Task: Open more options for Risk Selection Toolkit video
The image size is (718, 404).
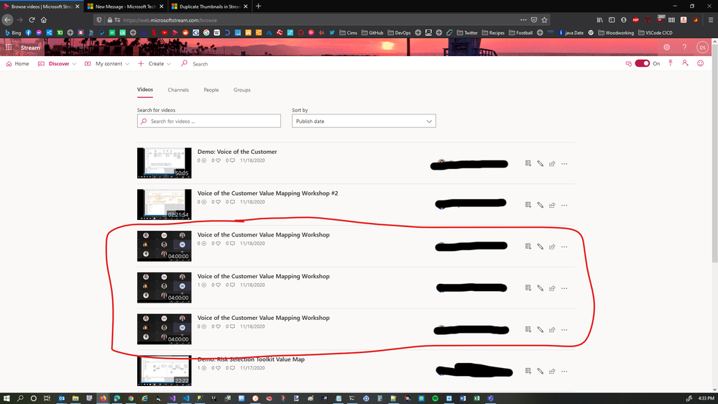Action: click(x=564, y=371)
